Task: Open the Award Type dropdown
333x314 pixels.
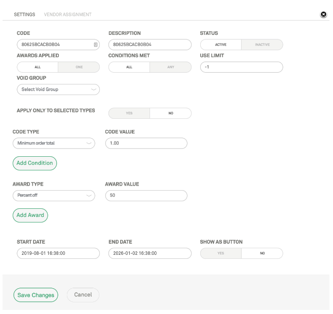Action: (54, 195)
